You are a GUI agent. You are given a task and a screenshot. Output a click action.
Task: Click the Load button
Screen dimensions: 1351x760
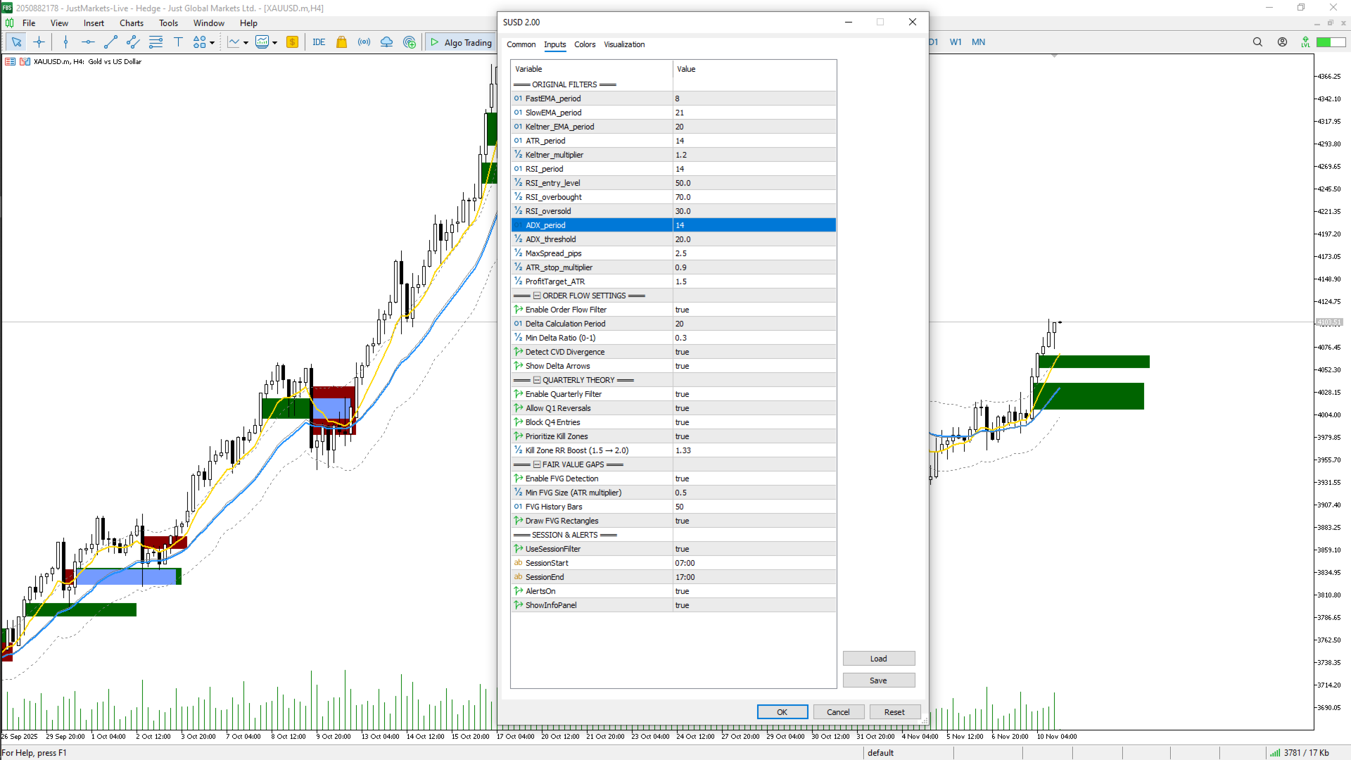[878, 659]
